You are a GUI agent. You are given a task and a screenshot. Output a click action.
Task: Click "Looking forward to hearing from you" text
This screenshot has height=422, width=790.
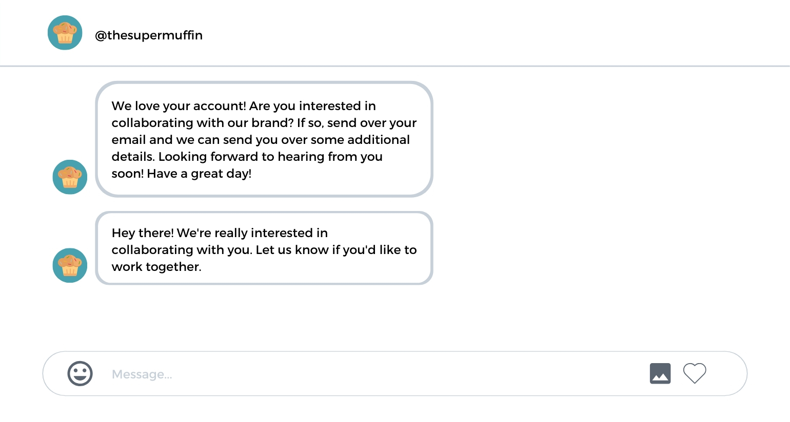[x=270, y=157]
